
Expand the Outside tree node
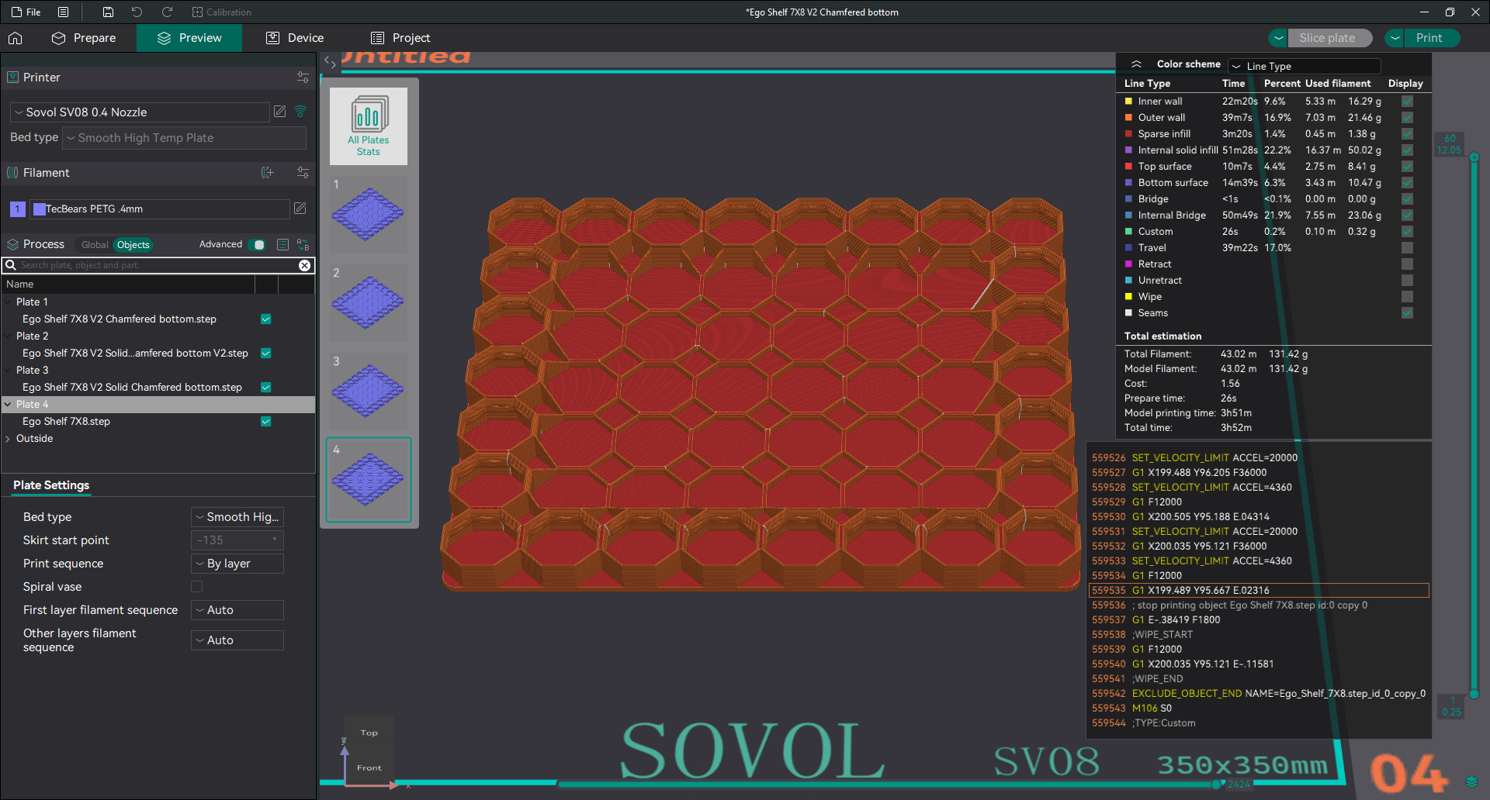[x=8, y=439]
